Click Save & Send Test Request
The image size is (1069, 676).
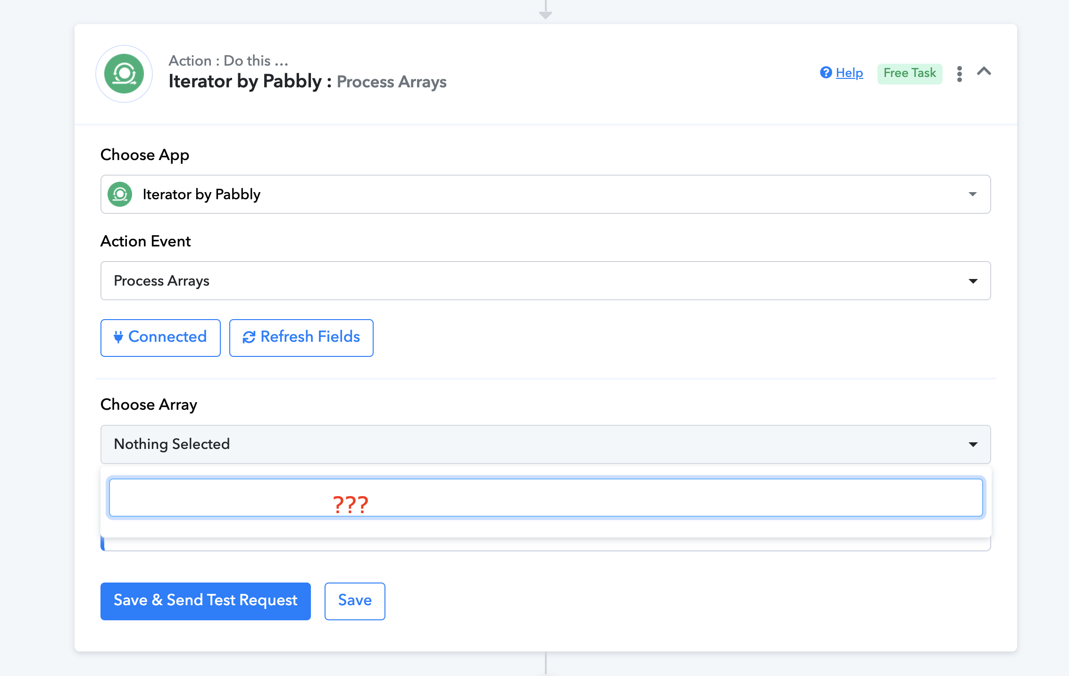205,601
